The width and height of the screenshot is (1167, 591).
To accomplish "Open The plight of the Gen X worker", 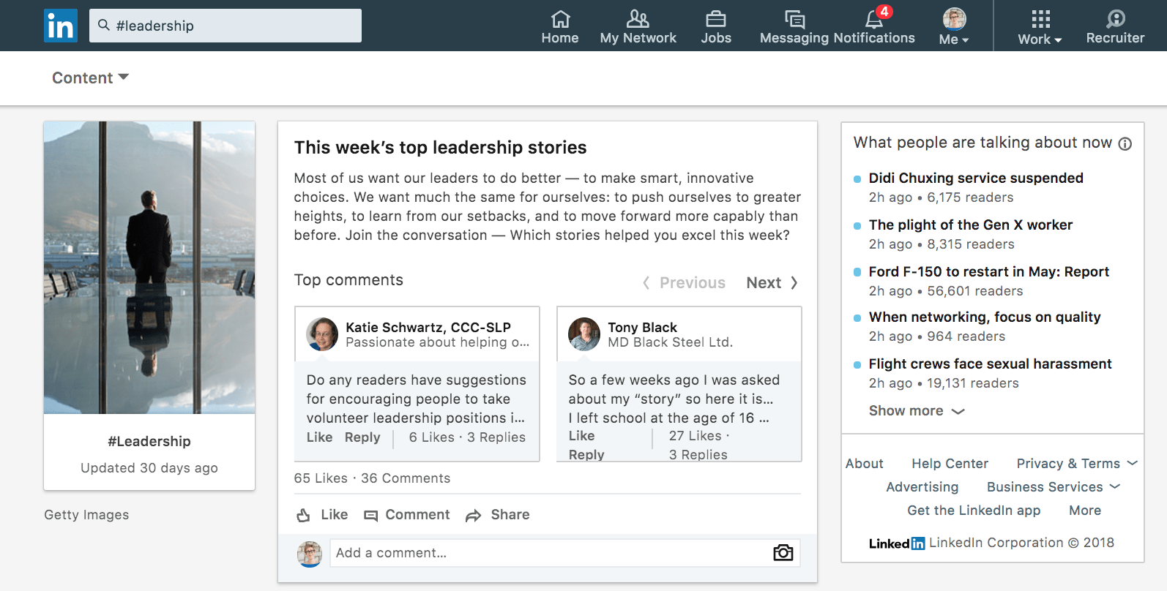I will click(x=971, y=225).
